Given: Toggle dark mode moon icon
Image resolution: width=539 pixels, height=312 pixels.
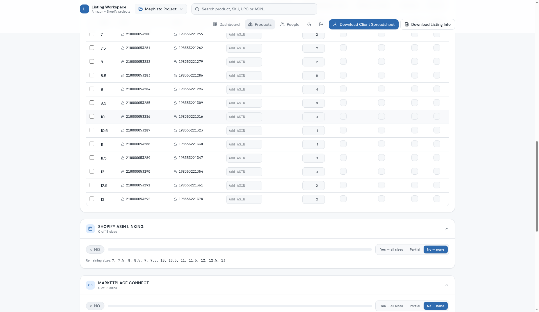Looking at the screenshot, I should coord(309,24).
